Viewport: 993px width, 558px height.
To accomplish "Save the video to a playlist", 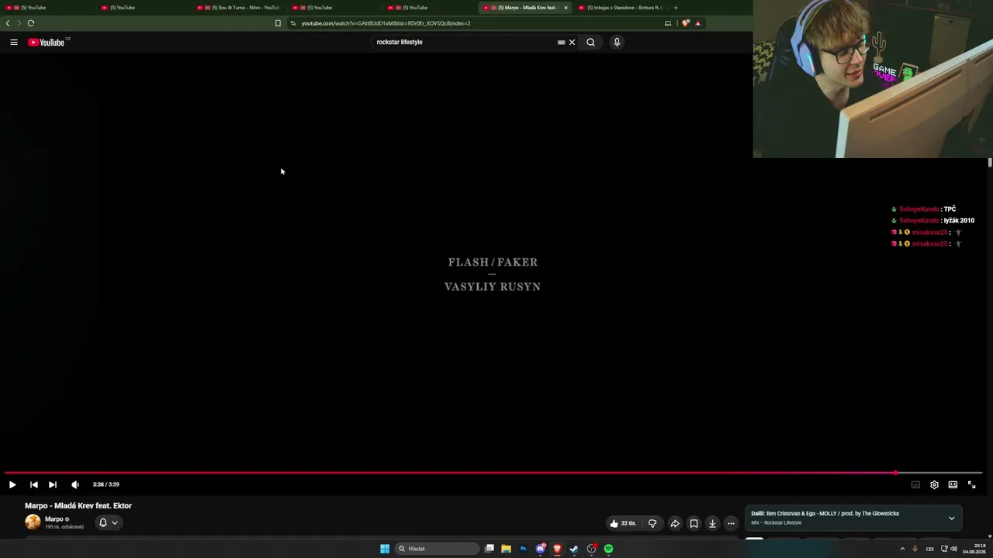I will click(x=694, y=523).
